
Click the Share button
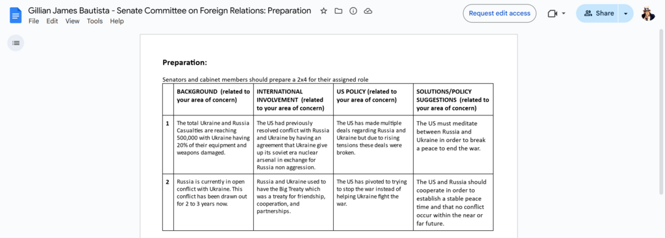(x=597, y=14)
